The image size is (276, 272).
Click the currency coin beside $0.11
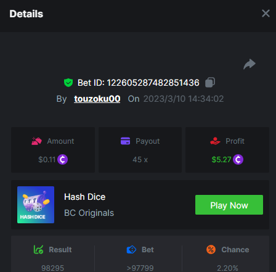62,160
